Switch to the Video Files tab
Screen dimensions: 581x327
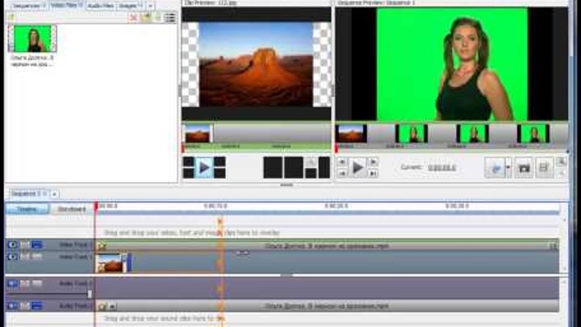point(67,5)
